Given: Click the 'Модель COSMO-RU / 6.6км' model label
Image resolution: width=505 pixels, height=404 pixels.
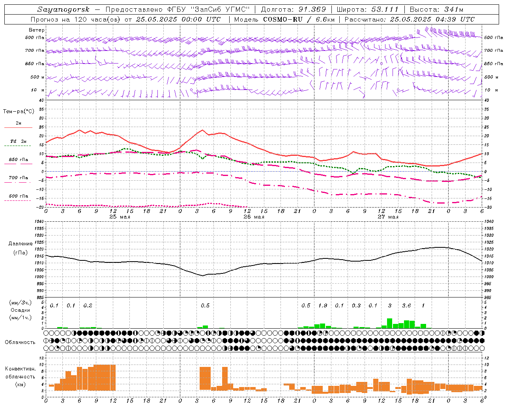Looking at the screenshot, I should [x=284, y=19].
